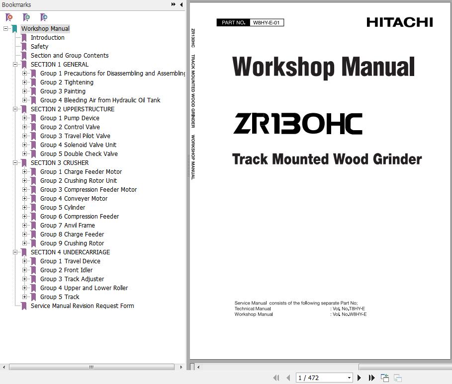The image size is (452, 384).
Task: Click the bookmarks panel horizontal scrollbar thumb
Action: coord(91,367)
